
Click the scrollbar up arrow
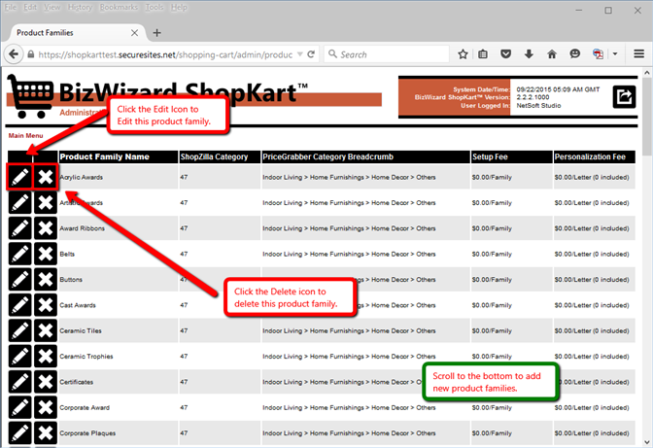pos(647,73)
